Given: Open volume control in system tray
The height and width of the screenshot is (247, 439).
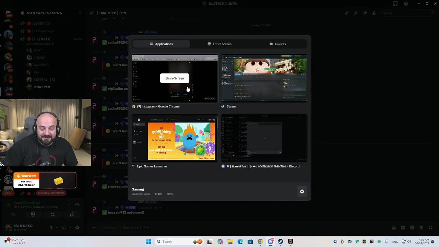Looking at the screenshot, I should (x=409, y=242).
